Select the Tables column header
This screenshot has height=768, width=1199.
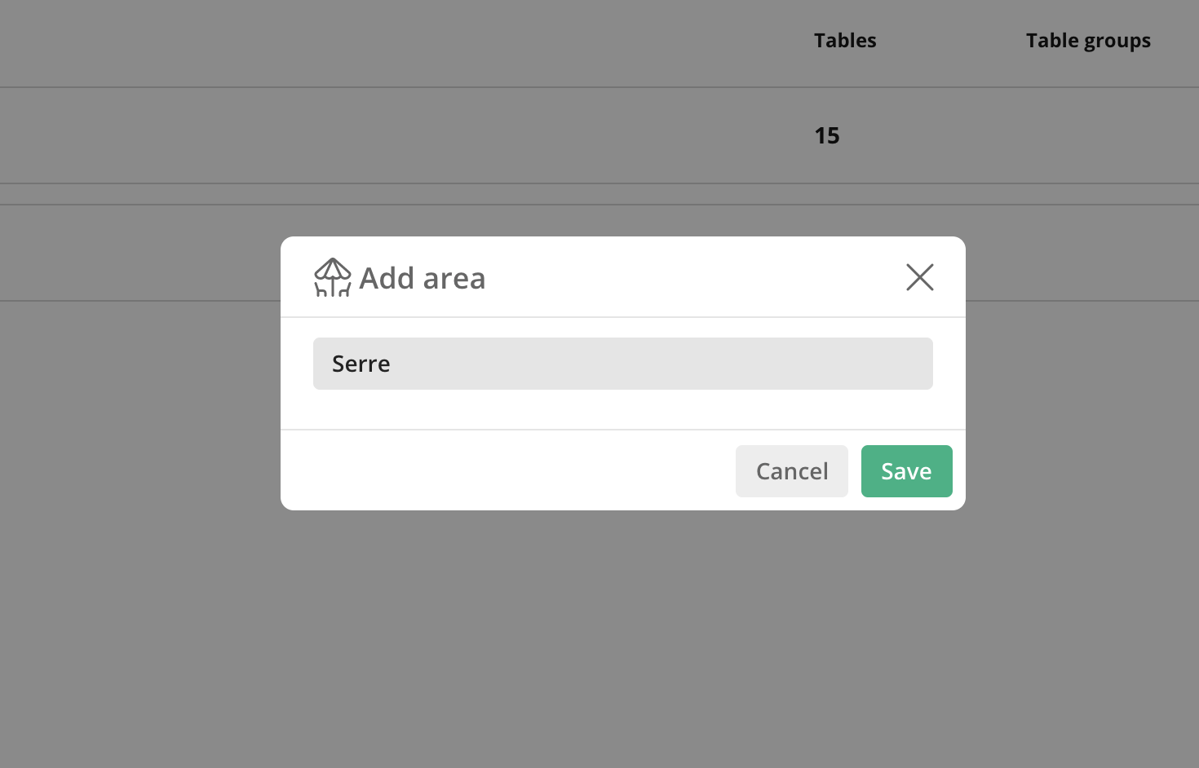pyautogui.click(x=845, y=41)
